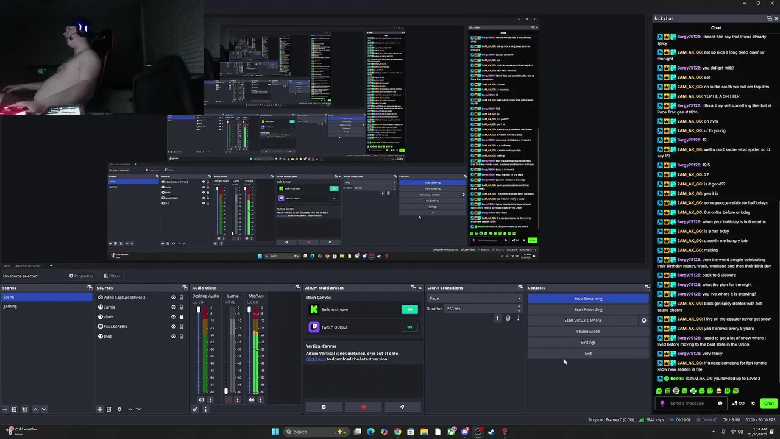Enable Studio Mode
This screenshot has width=780, height=439.
pyautogui.click(x=588, y=332)
